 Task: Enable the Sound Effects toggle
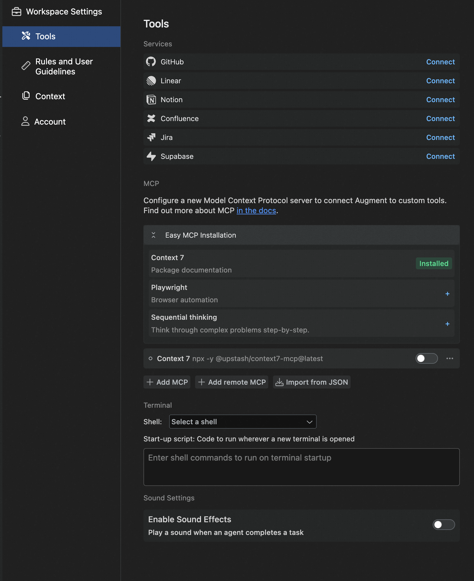click(444, 525)
